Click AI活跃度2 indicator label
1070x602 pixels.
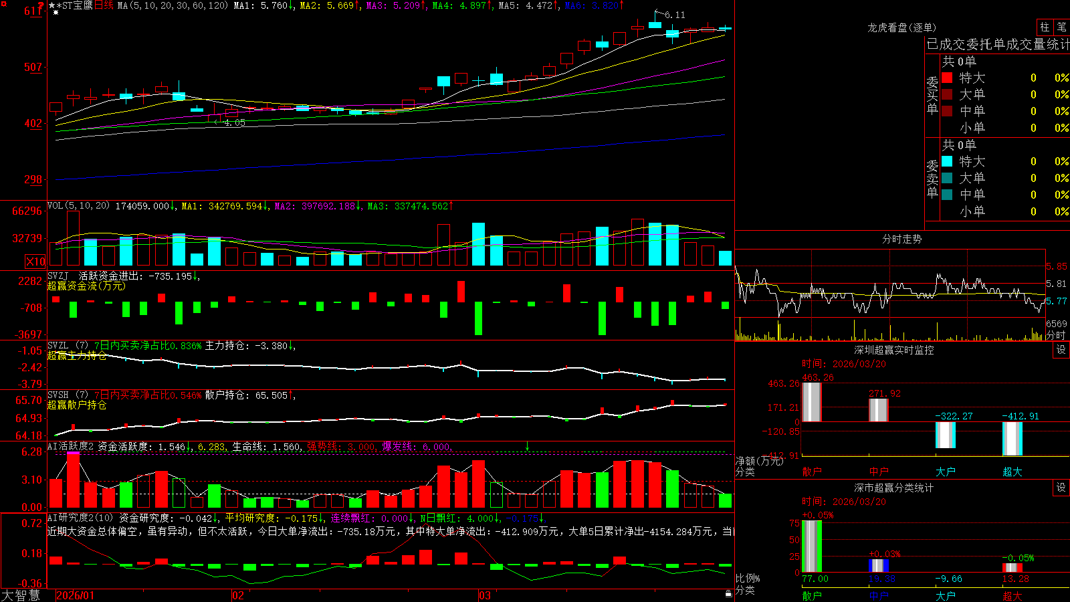click(x=71, y=446)
